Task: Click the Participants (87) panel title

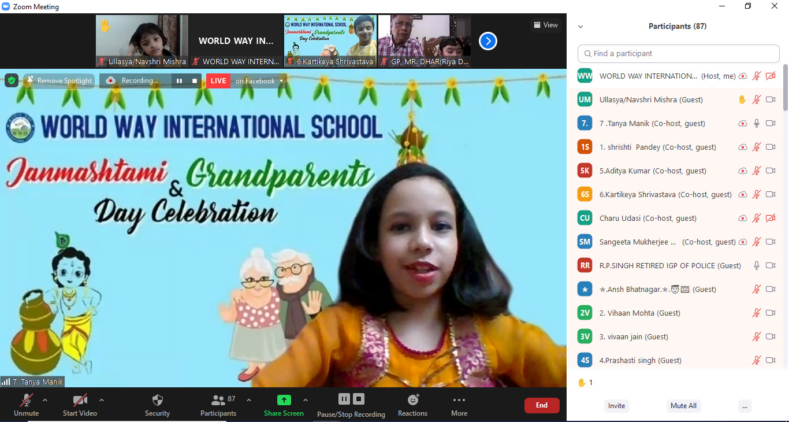Action: click(678, 27)
